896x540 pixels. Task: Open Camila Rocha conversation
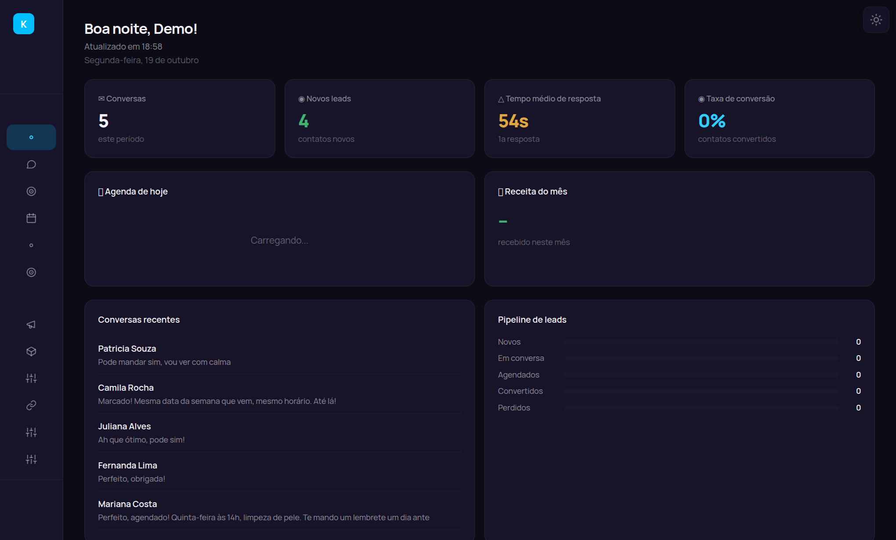pos(279,394)
